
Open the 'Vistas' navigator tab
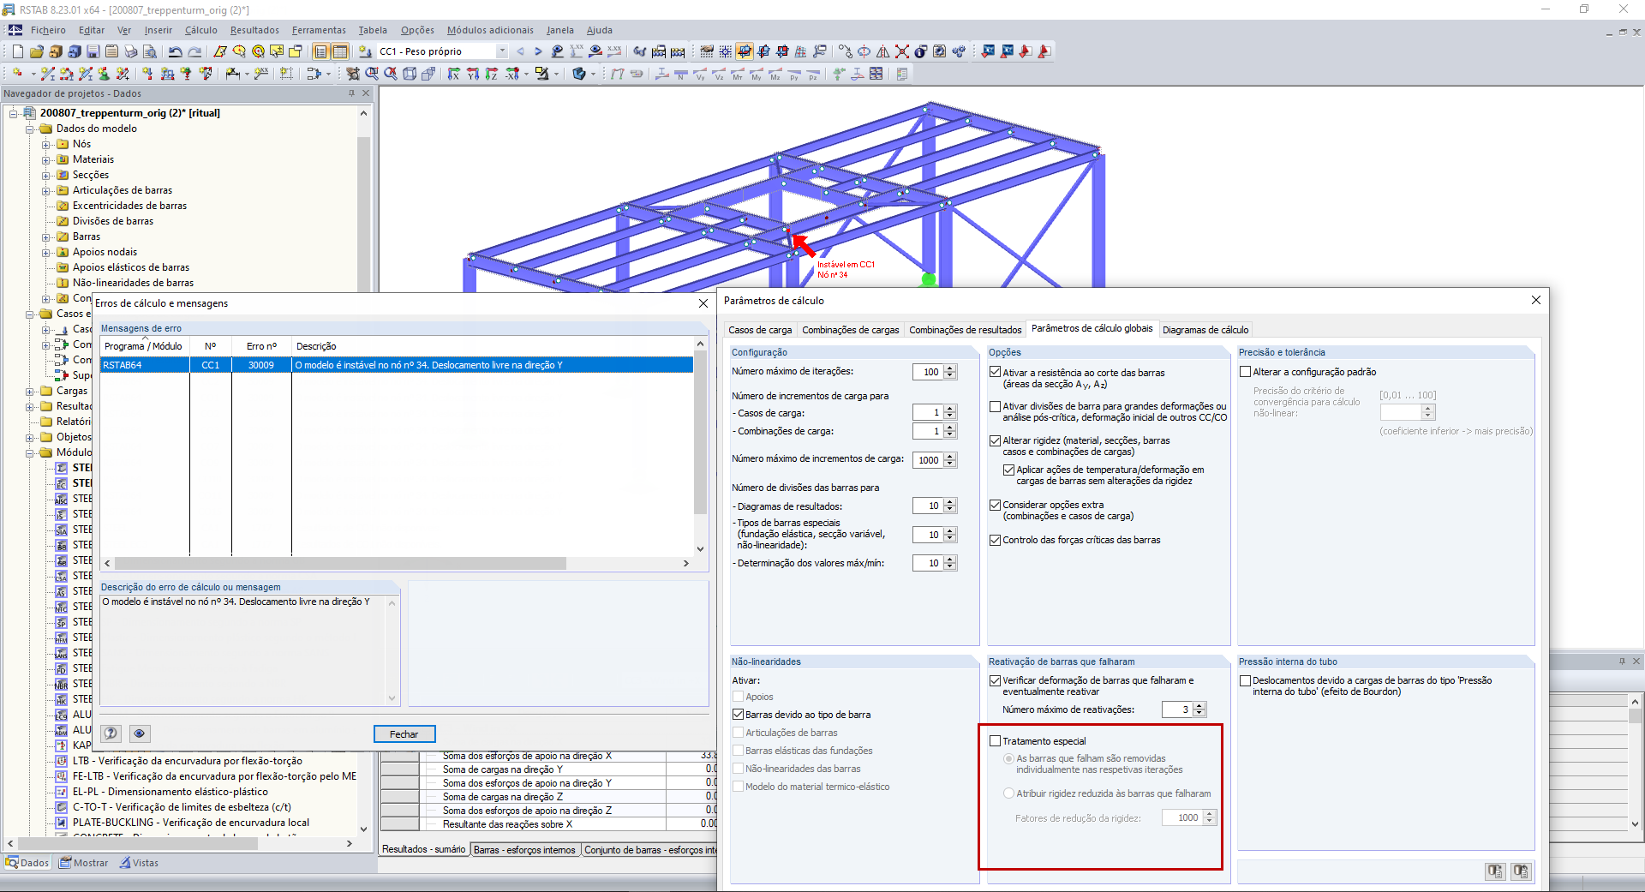139,863
